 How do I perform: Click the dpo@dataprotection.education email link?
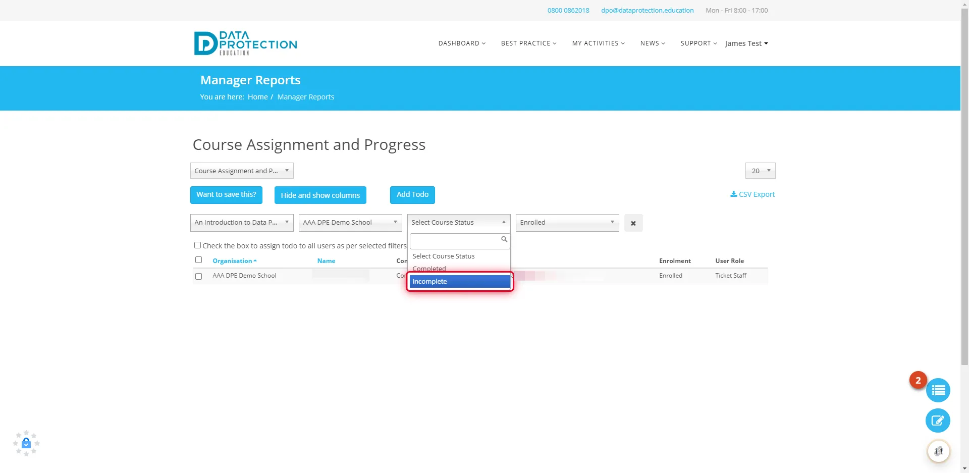[x=648, y=10]
